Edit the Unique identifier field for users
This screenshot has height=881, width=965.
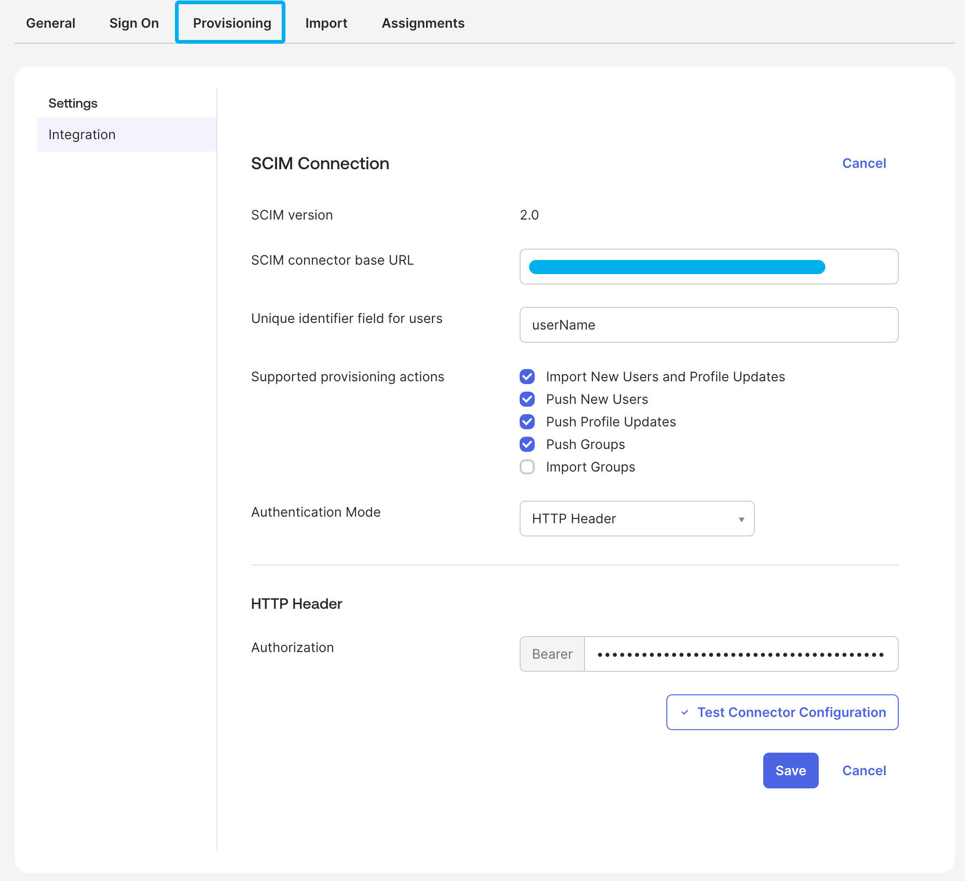(708, 325)
